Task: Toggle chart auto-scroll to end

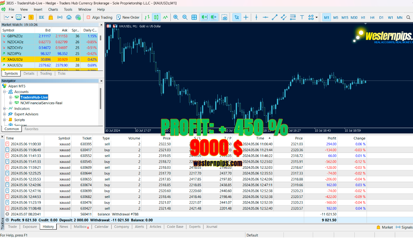Action: (204, 17)
